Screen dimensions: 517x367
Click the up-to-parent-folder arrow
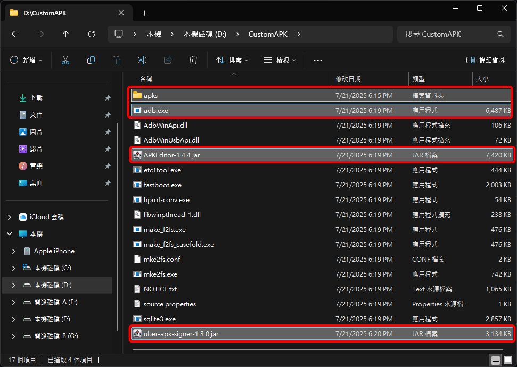65,34
